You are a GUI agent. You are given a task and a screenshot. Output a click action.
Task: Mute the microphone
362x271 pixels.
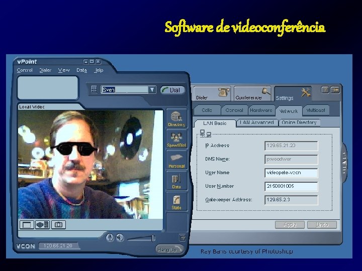click(x=110, y=237)
